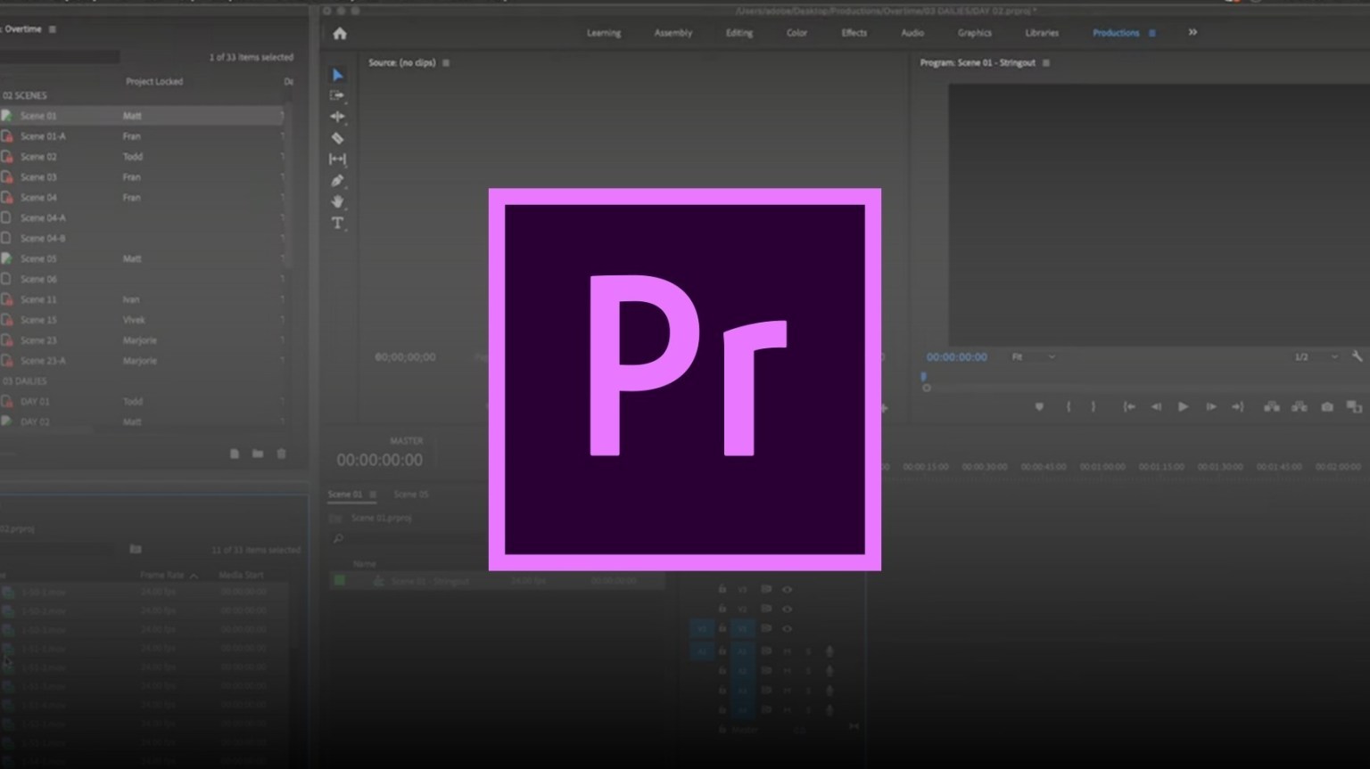Click the Export Frame camera icon
The width and height of the screenshot is (1370, 769).
pos(1327,406)
